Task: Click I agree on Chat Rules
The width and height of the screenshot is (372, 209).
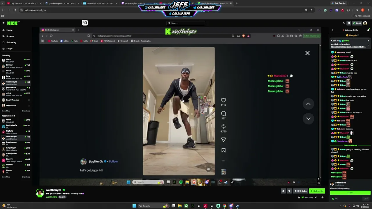Action: click(x=350, y=193)
